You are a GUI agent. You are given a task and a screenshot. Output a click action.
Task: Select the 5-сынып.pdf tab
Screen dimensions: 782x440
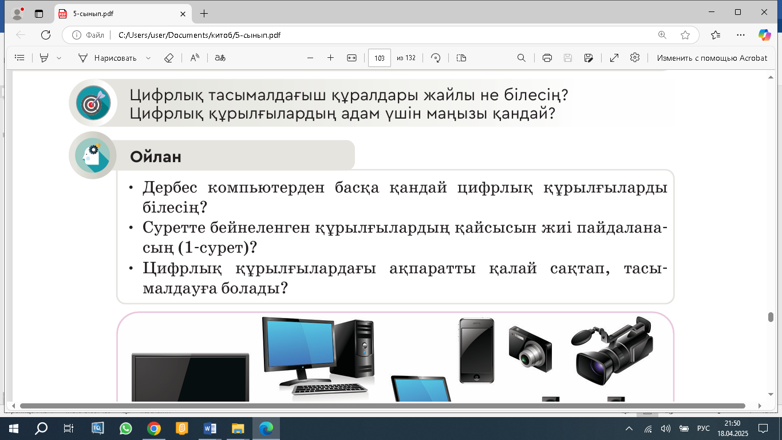pos(123,13)
